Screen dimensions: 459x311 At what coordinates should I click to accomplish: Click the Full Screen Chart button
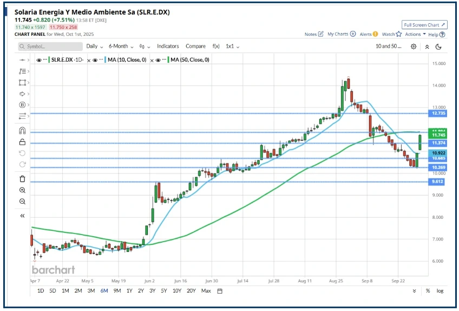click(424, 25)
